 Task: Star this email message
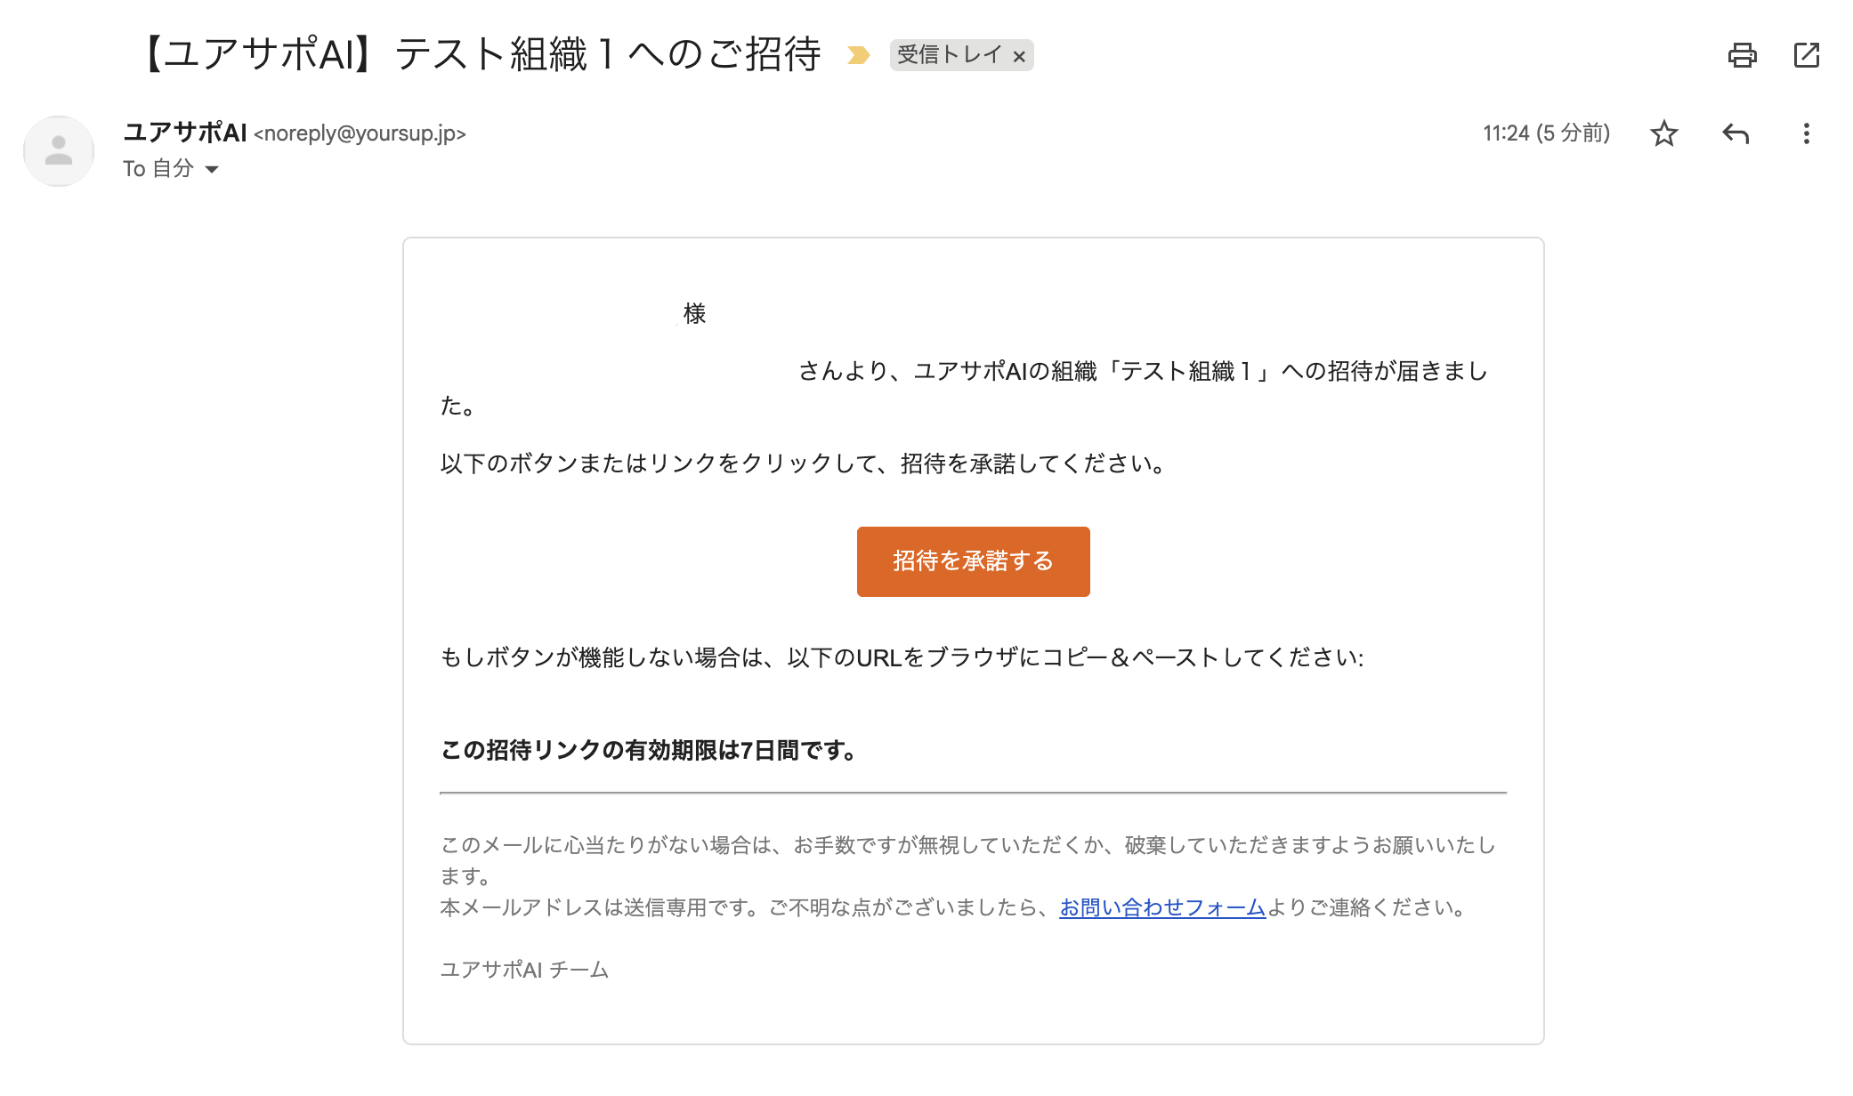(1663, 133)
